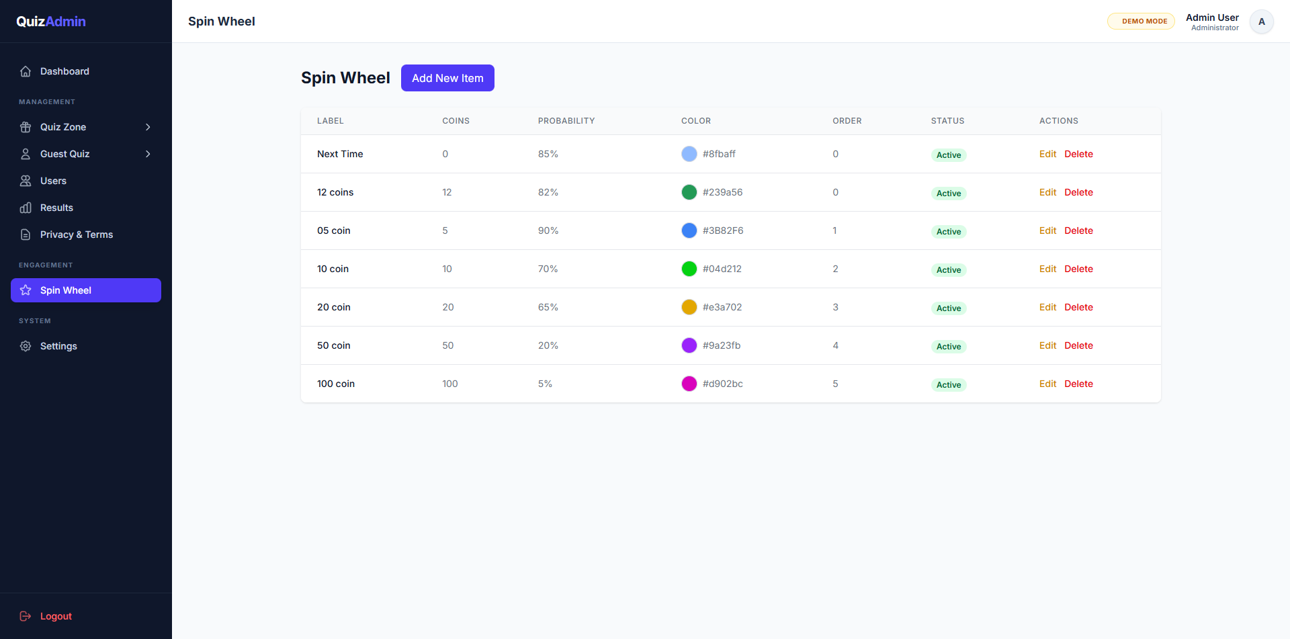Expand the Guest Quiz submenu chevron
Image resolution: width=1290 pixels, height=639 pixels.
(148, 154)
